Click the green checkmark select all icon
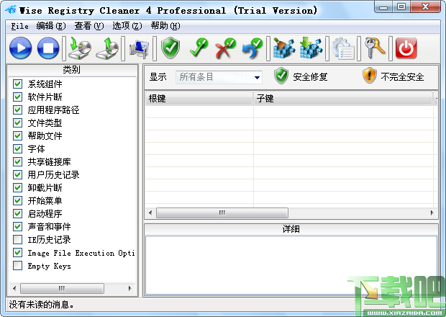This screenshot has height=317, width=446. pos(199,48)
